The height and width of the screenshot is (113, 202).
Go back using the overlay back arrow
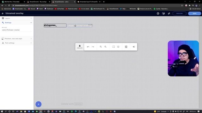pyautogui.click(x=3, y=13)
